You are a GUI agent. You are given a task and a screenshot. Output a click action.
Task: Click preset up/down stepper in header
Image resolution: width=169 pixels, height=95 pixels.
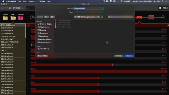(x=28, y=8)
